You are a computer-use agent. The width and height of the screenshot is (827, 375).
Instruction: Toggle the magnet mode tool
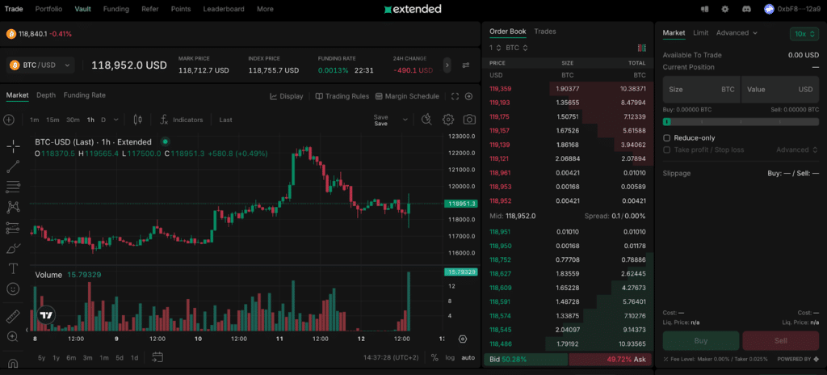pyautogui.click(x=13, y=364)
